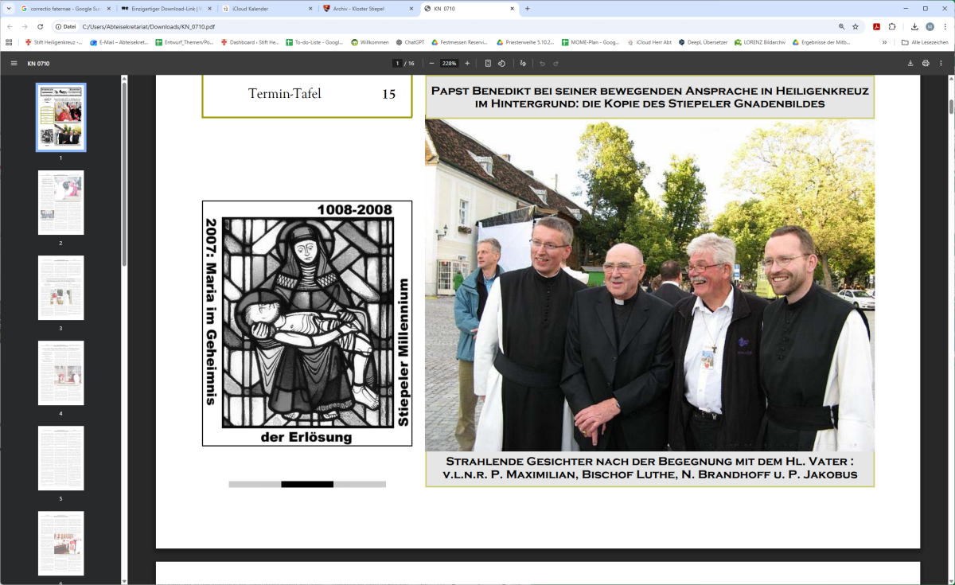This screenshot has height=585, width=955.
Task: Open the Alle Lesezeichen folder
Action: [925, 42]
